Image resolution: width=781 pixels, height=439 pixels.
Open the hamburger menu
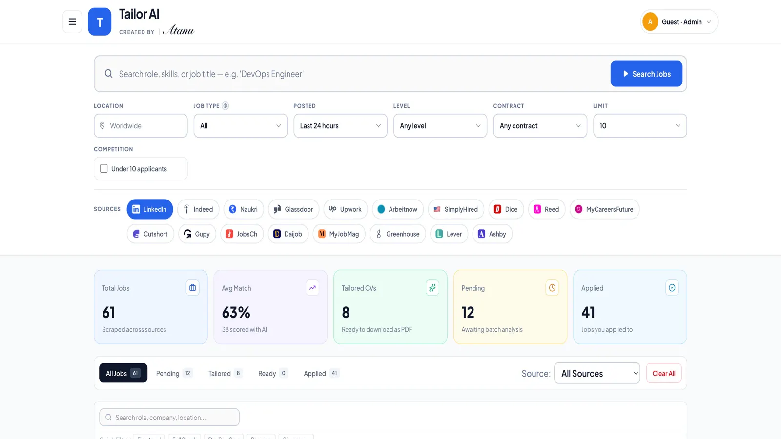pyautogui.click(x=72, y=21)
